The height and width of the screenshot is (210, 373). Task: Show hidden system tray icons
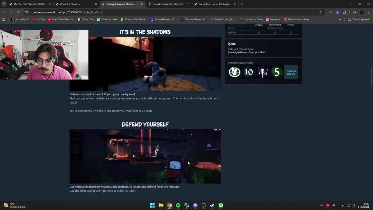point(321,205)
